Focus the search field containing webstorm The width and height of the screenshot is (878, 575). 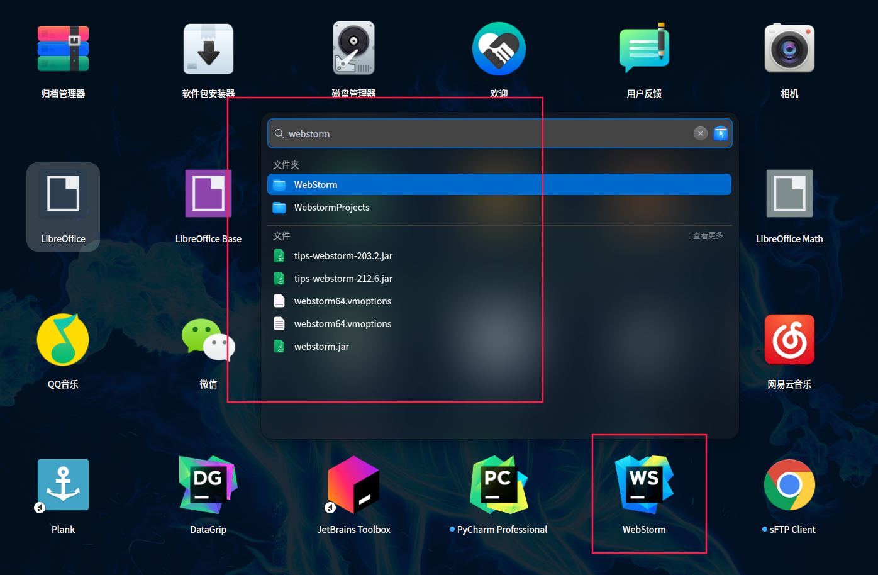pyautogui.click(x=500, y=133)
